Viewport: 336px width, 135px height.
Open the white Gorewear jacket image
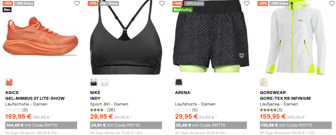pyautogui.click(x=296, y=37)
